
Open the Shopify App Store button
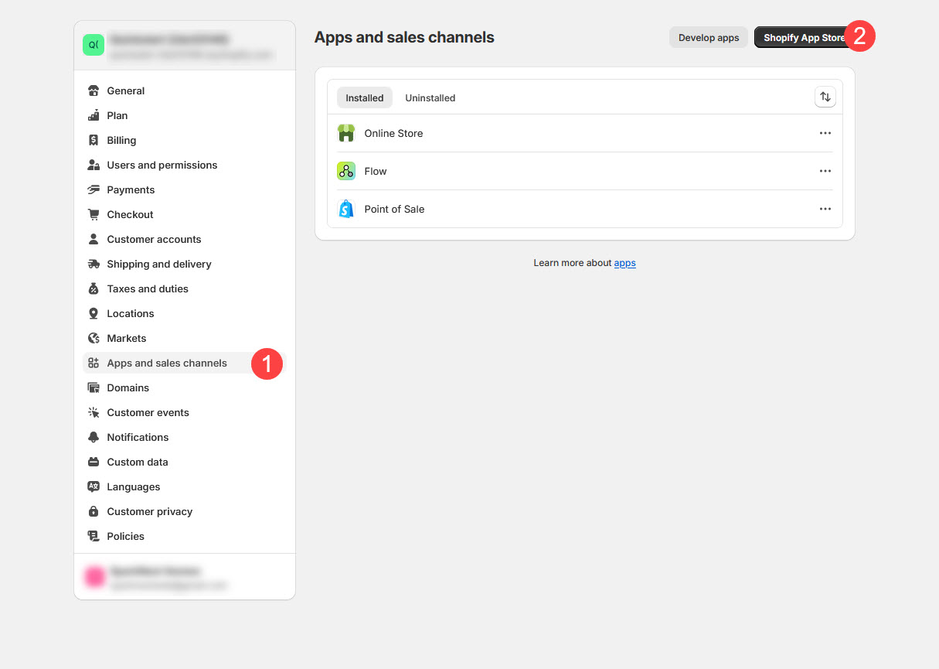click(801, 38)
